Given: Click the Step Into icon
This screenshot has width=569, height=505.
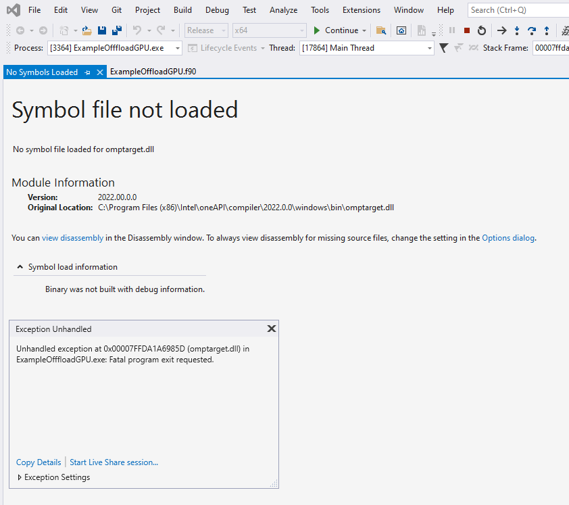Looking at the screenshot, I should pos(517,30).
